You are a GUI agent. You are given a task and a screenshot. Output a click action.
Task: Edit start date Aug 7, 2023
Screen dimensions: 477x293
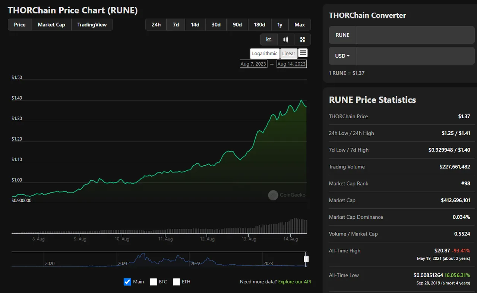click(253, 64)
